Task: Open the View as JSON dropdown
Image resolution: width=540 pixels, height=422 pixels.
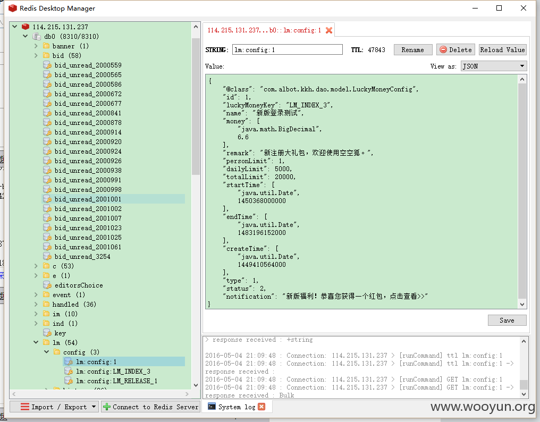Action: (494, 66)
